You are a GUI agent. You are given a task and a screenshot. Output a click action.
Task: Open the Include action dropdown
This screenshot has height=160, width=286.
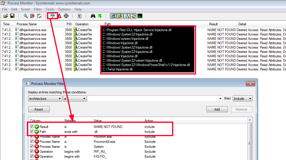[x=242, y=99]
